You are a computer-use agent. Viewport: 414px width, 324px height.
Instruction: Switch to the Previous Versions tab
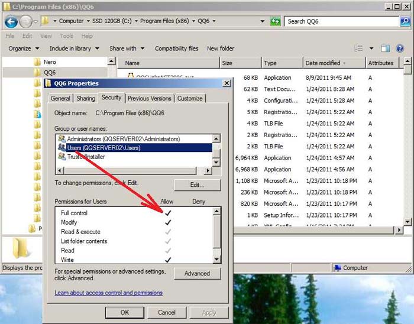150,98
